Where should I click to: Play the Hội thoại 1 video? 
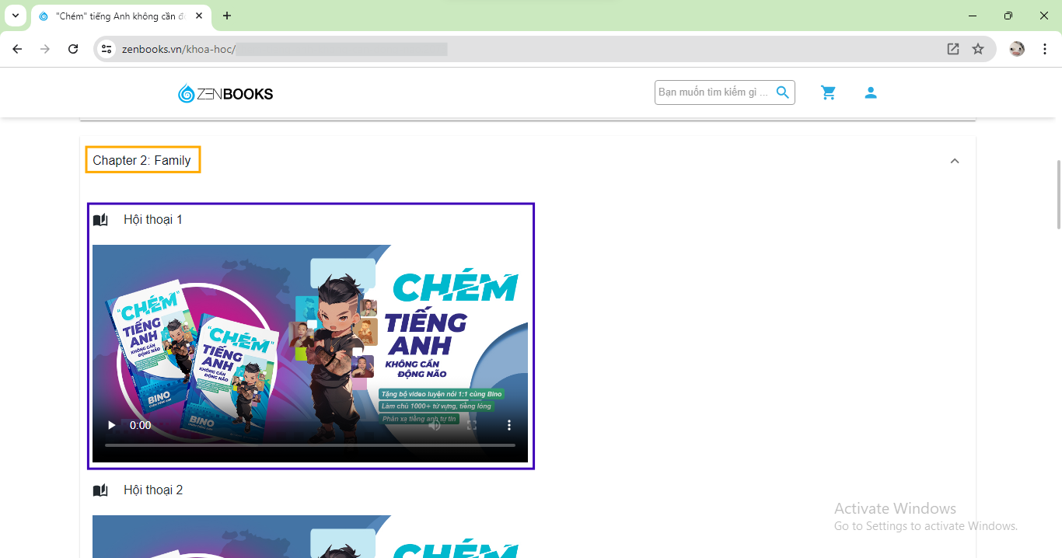(x=111, y=425)
